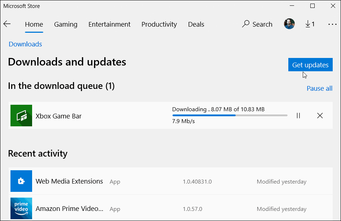
Task: Click Modified yesterday for Amazon Prime Video
Action: pyautogui.click(x=281, y=209)
